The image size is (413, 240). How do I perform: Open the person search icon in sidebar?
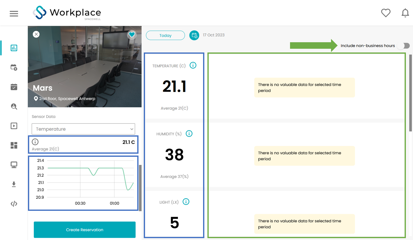pyautogui.click(x=14, y=106)
